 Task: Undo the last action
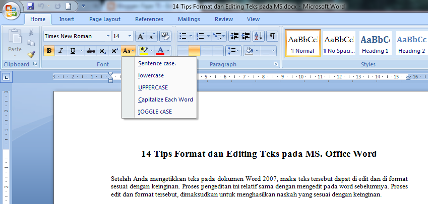[x=41, y=6]
